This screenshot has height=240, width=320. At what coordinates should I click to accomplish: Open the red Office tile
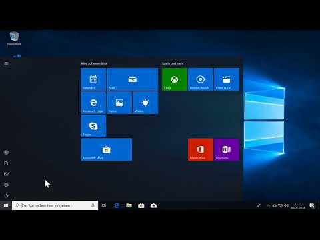coord(201,149)
